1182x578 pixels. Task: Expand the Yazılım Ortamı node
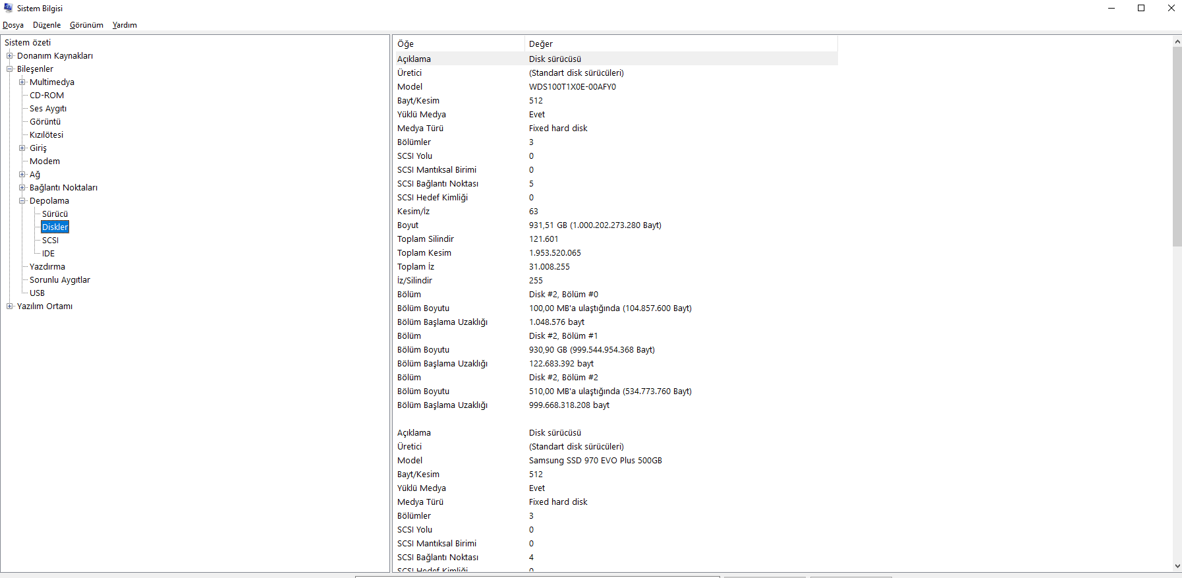tap(10, 306)
